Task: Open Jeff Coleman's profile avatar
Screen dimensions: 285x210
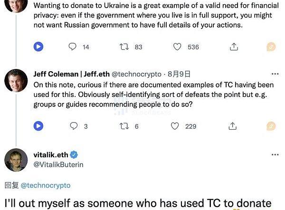Action: coord(16,81)
